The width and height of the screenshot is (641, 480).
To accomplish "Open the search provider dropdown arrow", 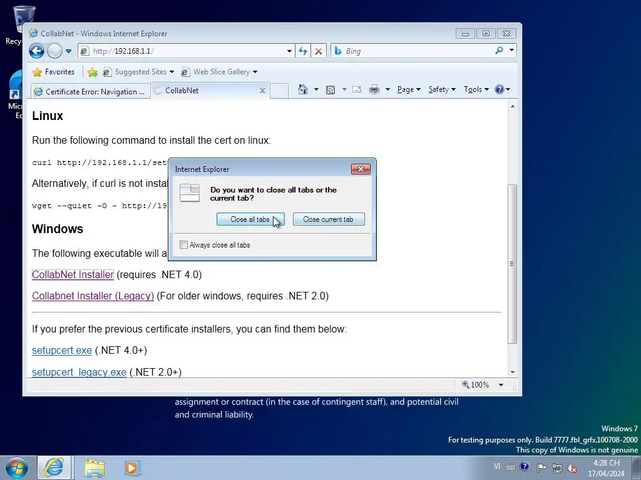I will coord(511,50).
